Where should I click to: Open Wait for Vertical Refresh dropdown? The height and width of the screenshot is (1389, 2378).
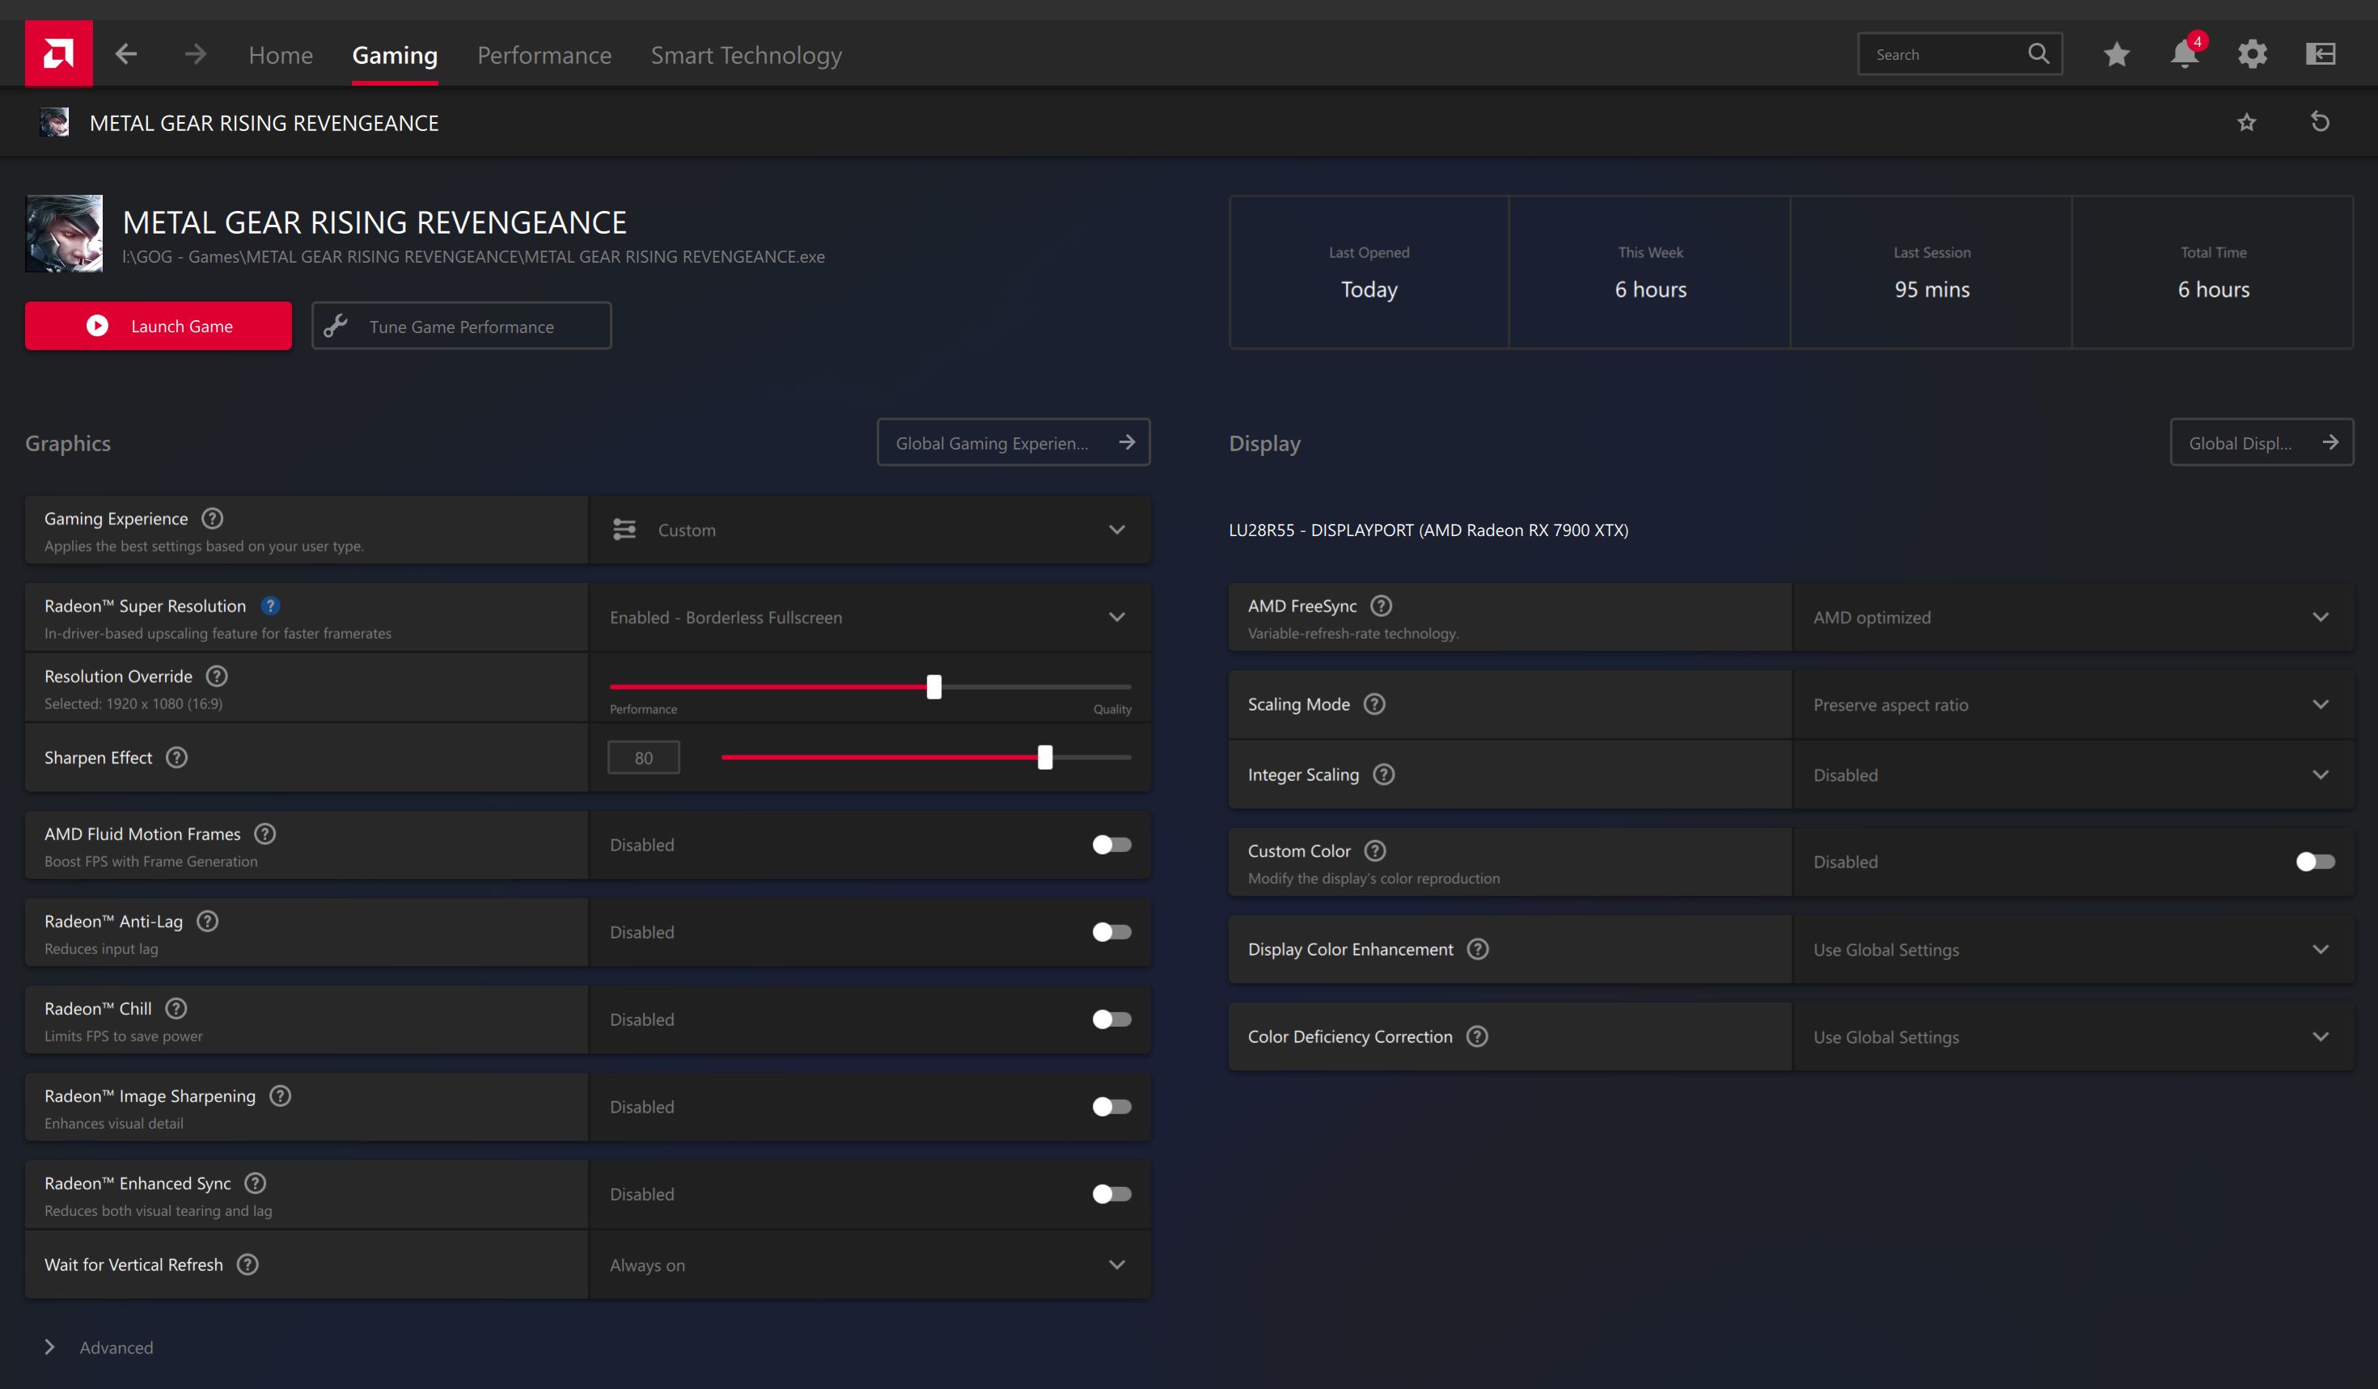click(870, 1264)
